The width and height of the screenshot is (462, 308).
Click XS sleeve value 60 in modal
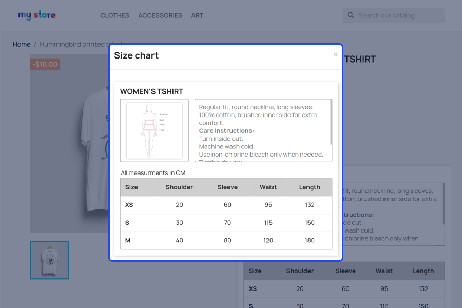click(227, 205)
